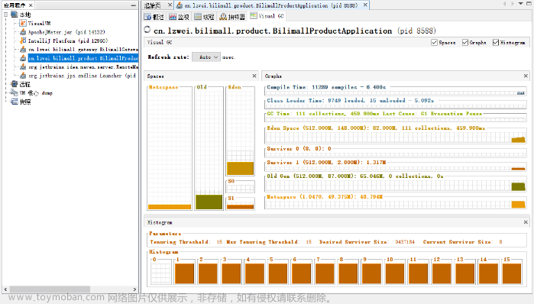
Task: Click the Metaspace usage bar in Spaces
Action: point(170,207)
